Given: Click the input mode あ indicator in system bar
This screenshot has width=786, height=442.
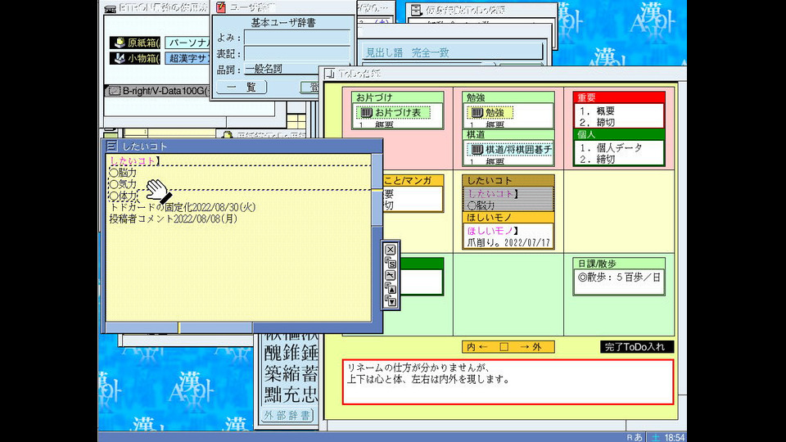Looking at the screenshot, I should tap(638, 437).
